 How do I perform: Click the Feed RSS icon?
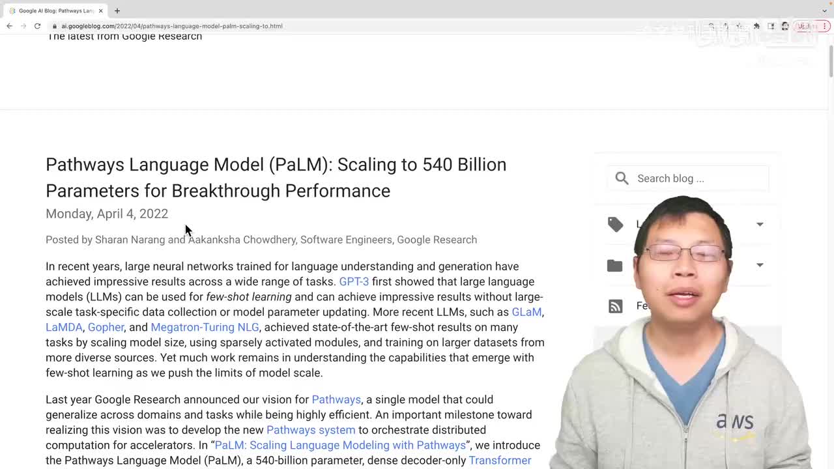(616, 306)
